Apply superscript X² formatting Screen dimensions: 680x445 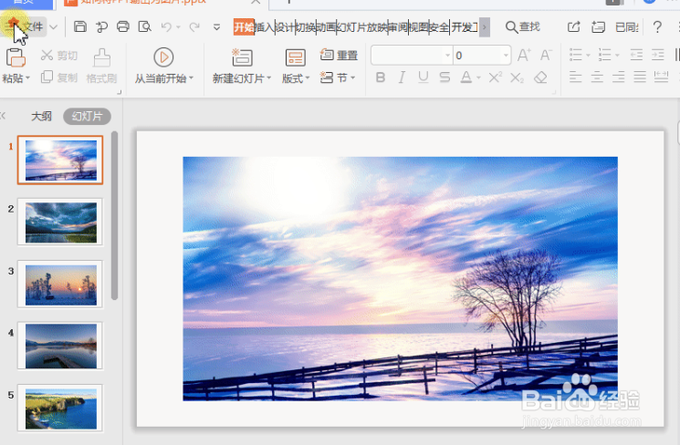click(495, 78)
